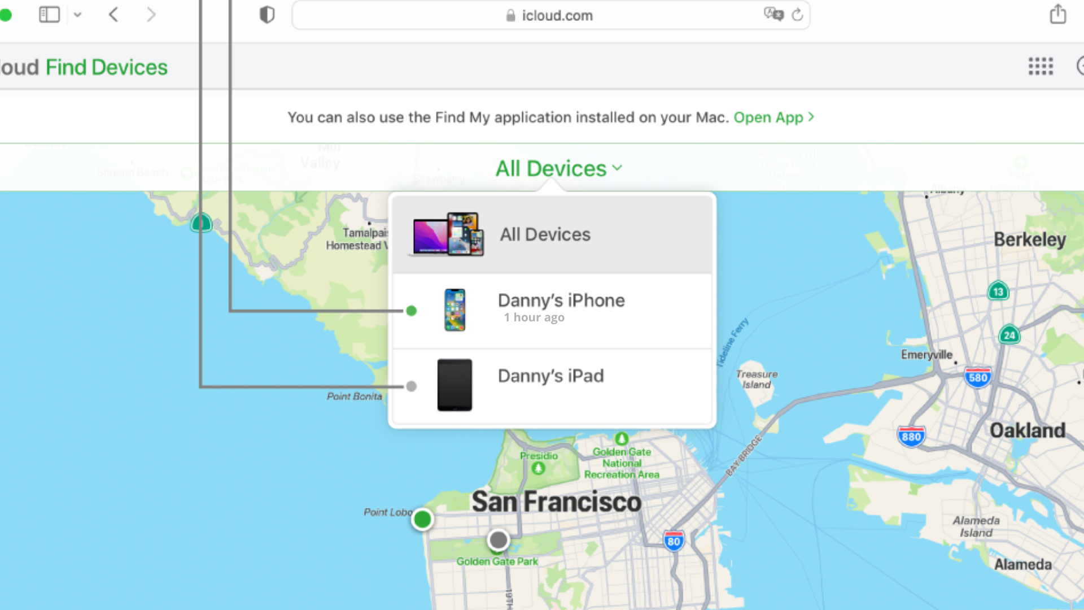Click the page reload button
Viewport: 1084px width, 610px height.
pyautogui.click(x=797, y=15)
